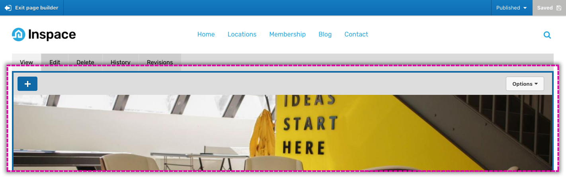Open the Options dropdown menu
This screenshot has height=177, width=566.
tap(525, 84)
